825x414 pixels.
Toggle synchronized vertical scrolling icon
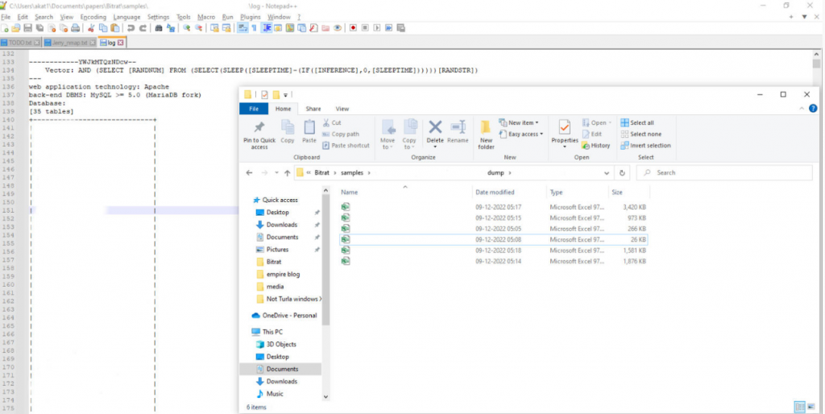214,28
